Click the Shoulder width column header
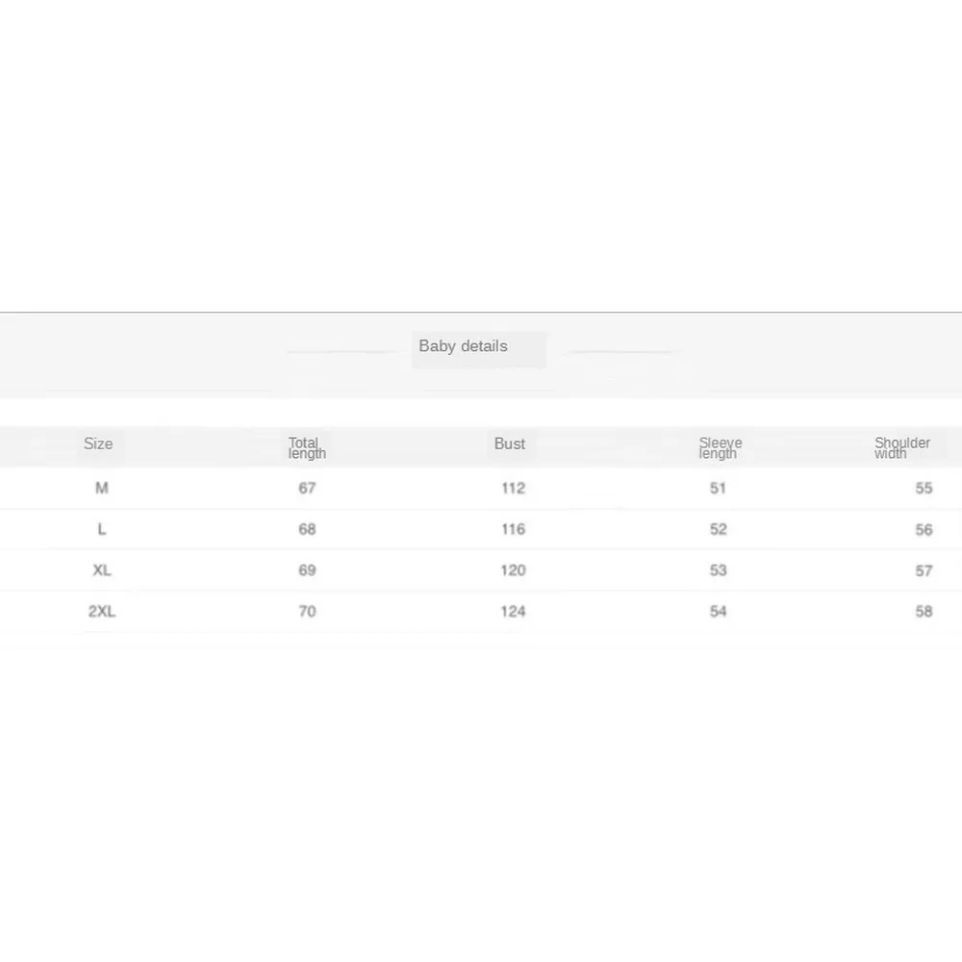This screenshot has width=962, height=962. point(901,448)
